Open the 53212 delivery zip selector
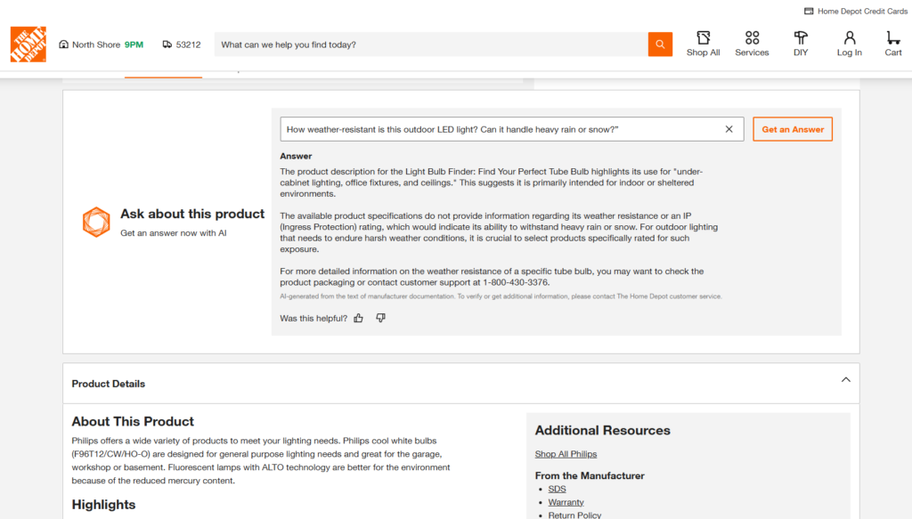 (188, 44)
